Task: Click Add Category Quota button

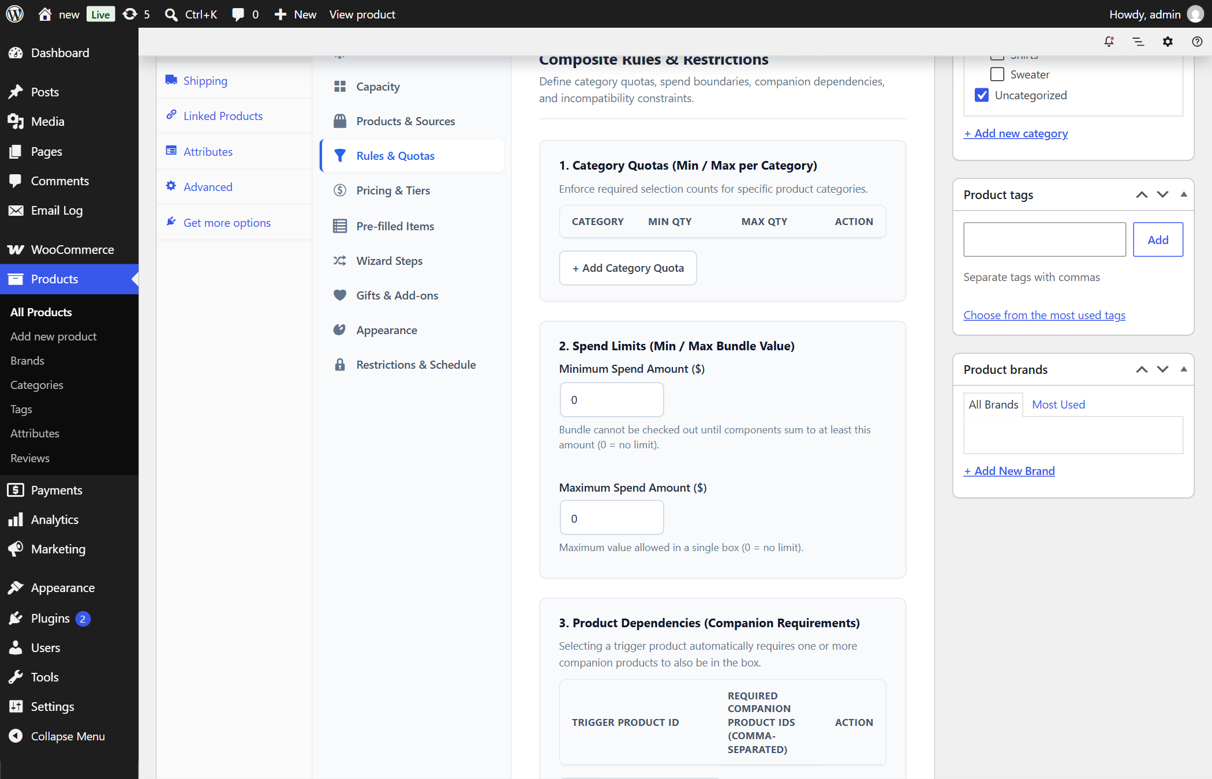Action: coord(628,268)
